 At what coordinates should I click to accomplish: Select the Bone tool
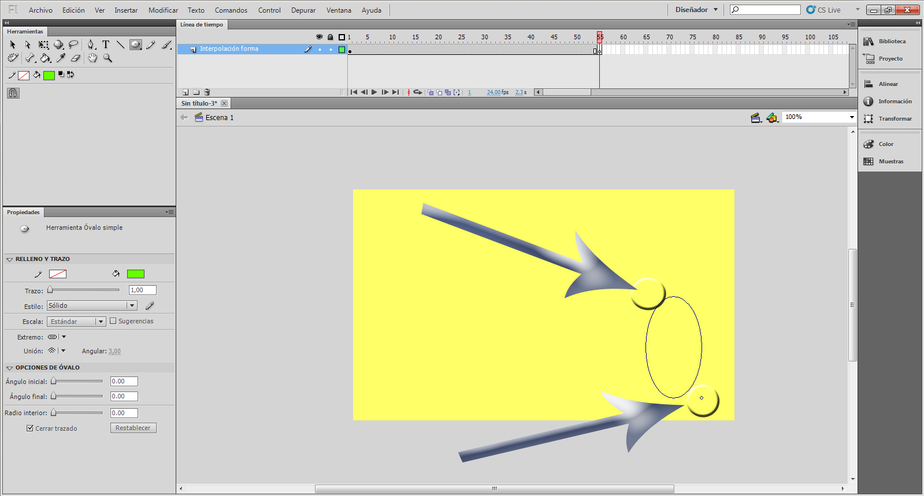coord(30,58)
